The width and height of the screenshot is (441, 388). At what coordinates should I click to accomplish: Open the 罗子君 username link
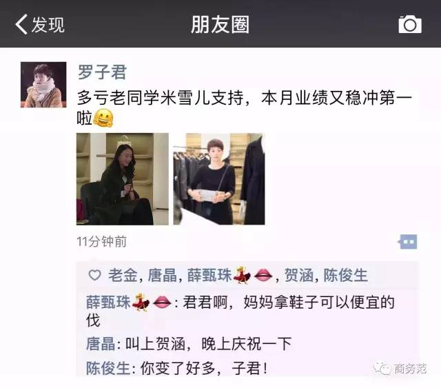(x=102, y=72)
